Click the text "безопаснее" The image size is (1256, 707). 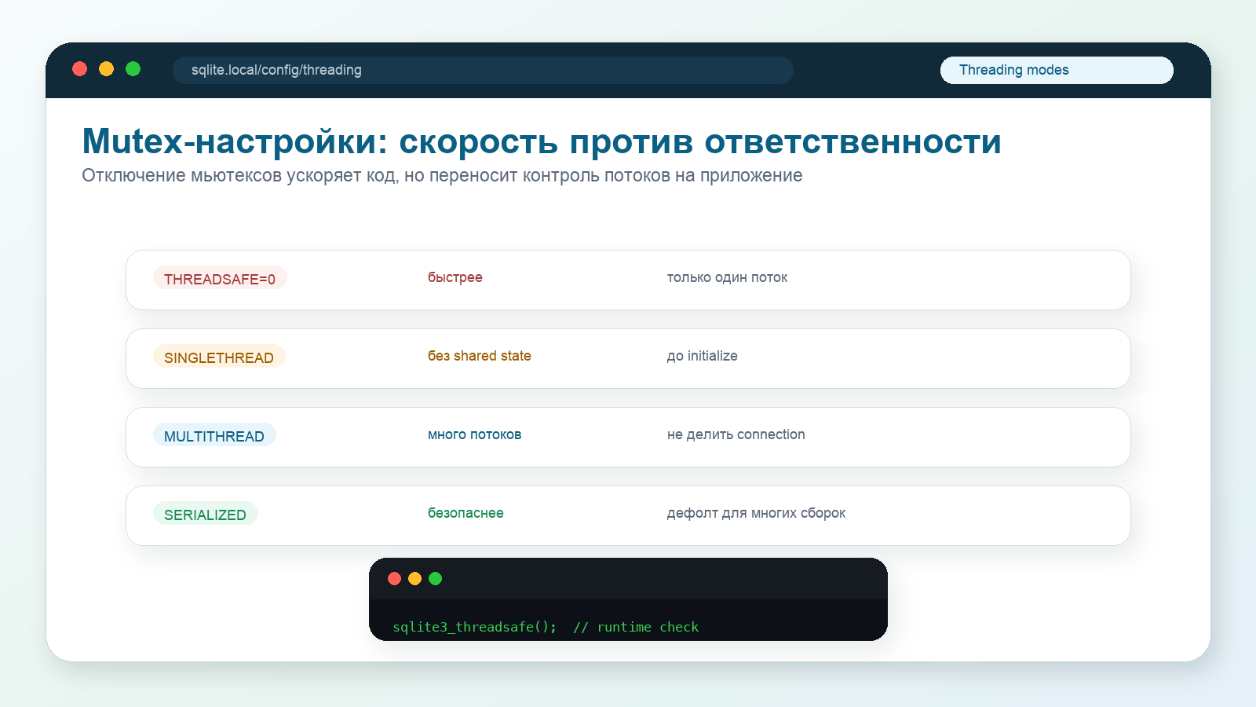[466, 513]
